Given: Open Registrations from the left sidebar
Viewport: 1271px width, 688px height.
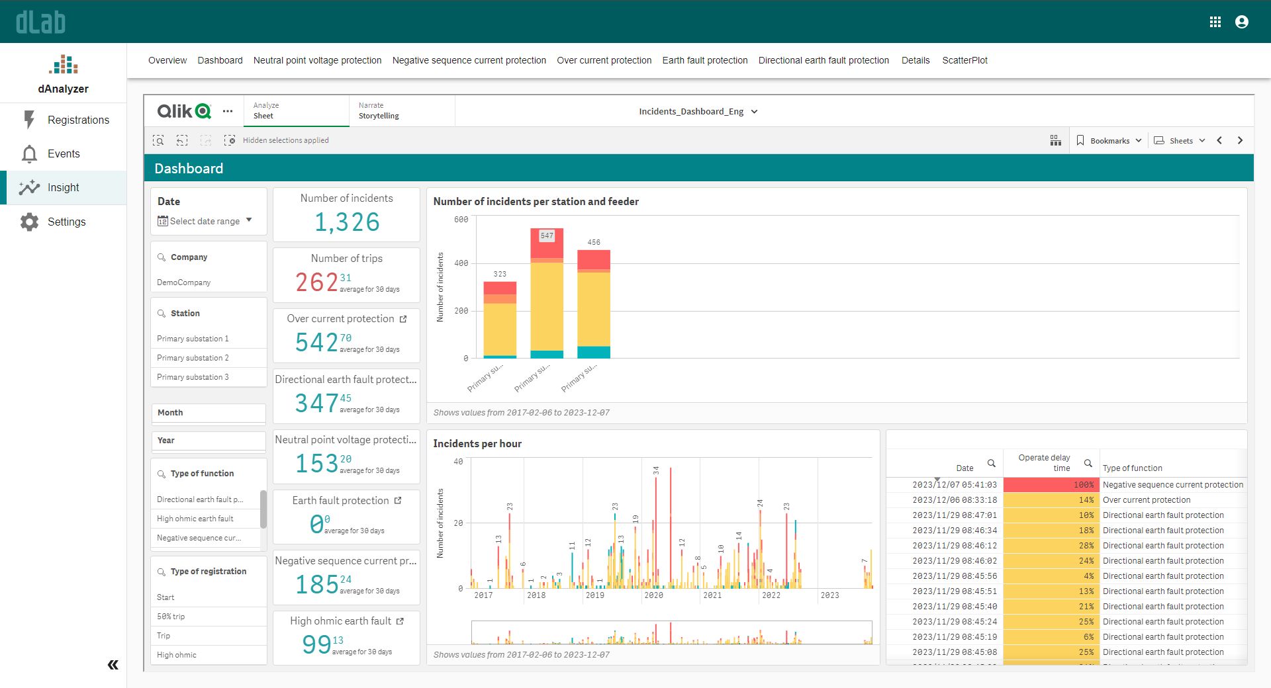Looking at the screenshot, I should pyautogui.click(x=78, y=120).
